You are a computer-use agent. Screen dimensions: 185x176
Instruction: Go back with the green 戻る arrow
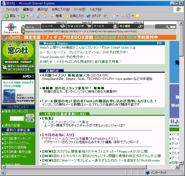(10, 16)
